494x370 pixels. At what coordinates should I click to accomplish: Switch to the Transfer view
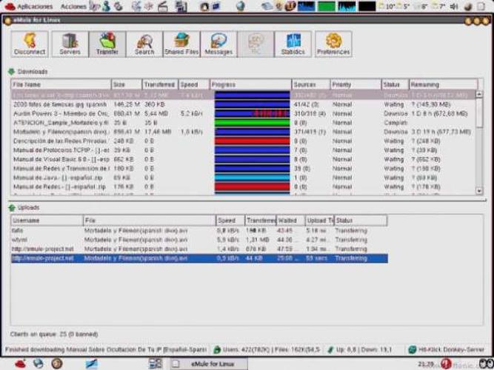pyautogui.click(x=107, y=44)
